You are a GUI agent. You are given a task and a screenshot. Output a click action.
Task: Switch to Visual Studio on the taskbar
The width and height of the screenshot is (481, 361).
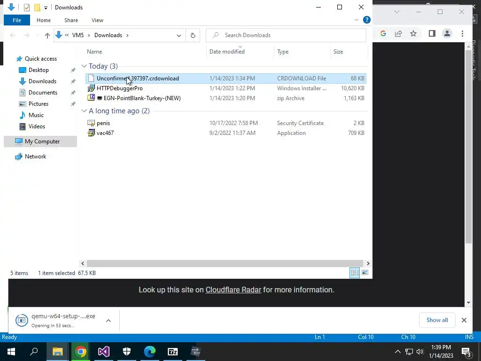click(104, 352)
